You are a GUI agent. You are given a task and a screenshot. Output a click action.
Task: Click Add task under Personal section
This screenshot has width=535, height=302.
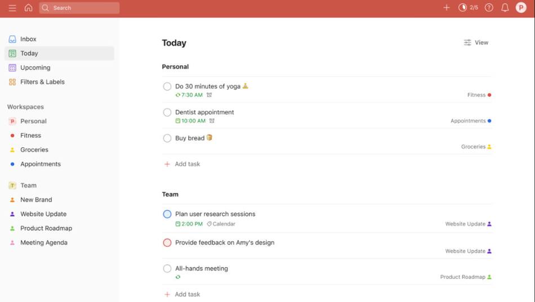coord(187,164)
